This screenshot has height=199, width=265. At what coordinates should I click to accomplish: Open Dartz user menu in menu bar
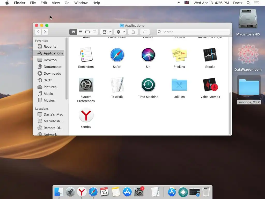coord(238,3)
